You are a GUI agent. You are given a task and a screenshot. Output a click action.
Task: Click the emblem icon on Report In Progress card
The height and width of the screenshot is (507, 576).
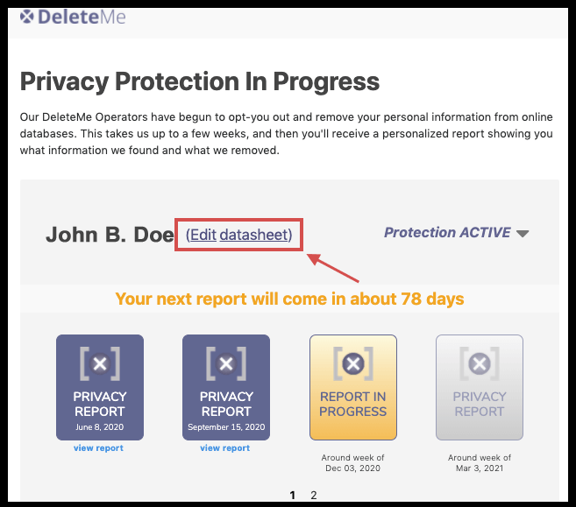(x=352, y=363)
